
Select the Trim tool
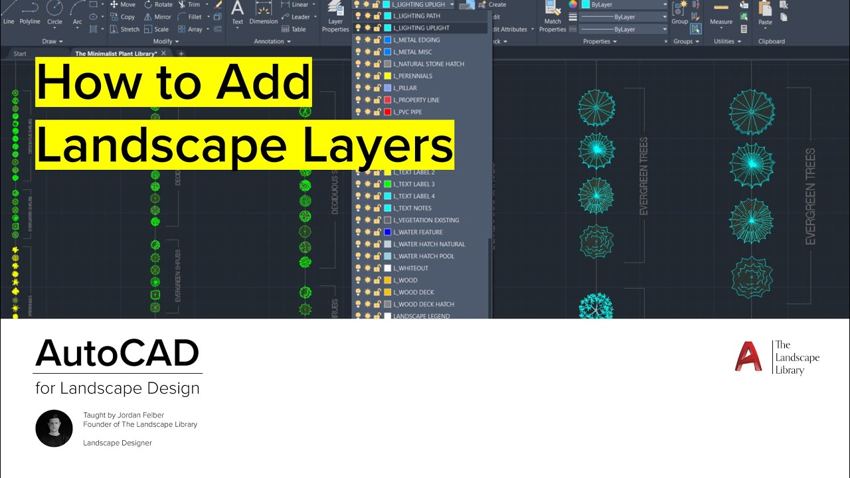coord(189,5)
